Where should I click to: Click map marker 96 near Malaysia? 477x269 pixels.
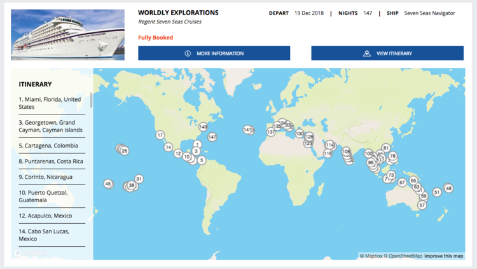tap(371, 163)
